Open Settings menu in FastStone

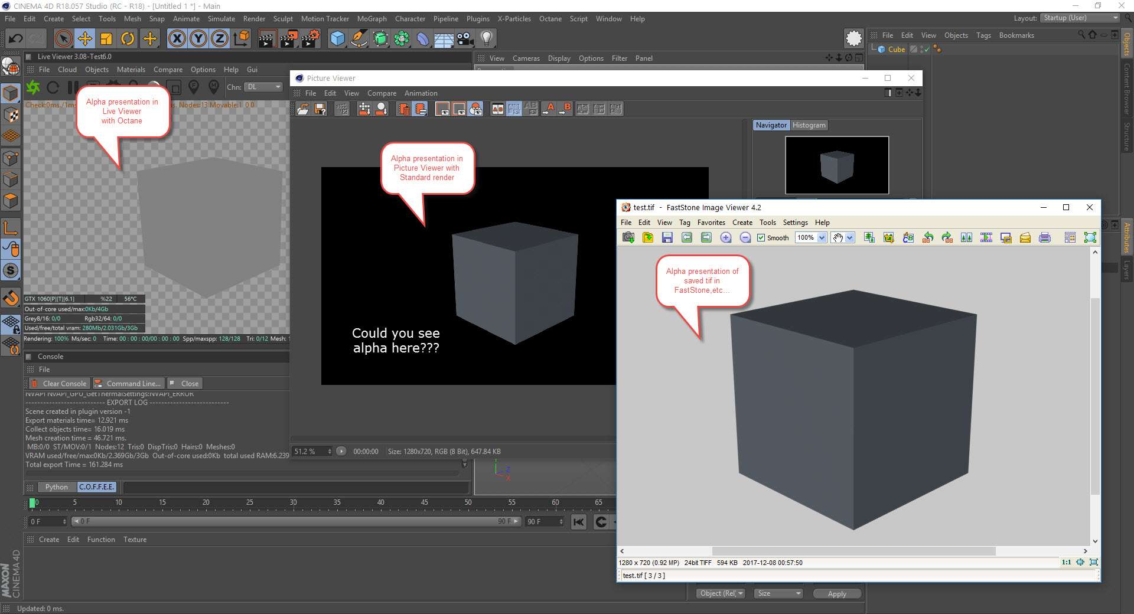pyautogui.click(x=795, y=223)
